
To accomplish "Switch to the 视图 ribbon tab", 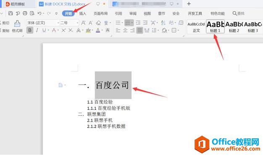I will click(x=147, y=13).
